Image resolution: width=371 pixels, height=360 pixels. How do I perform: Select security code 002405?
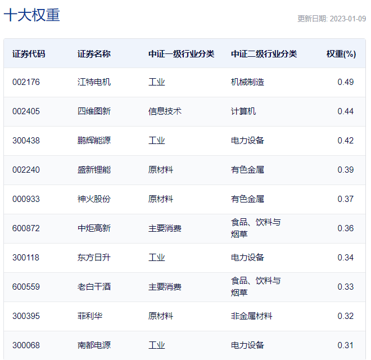point(26,111)
